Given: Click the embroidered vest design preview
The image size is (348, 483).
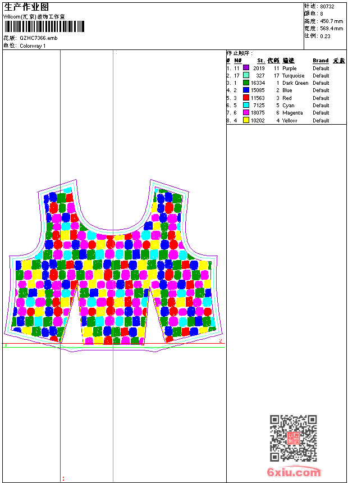Looking at the screenshot, I should (113, 266).
